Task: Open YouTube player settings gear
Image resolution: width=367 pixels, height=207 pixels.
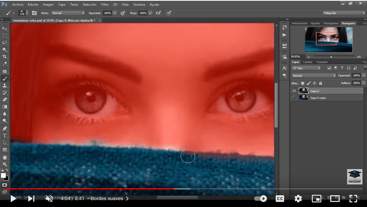Action: pyautogui.click(x=298, y=198)
